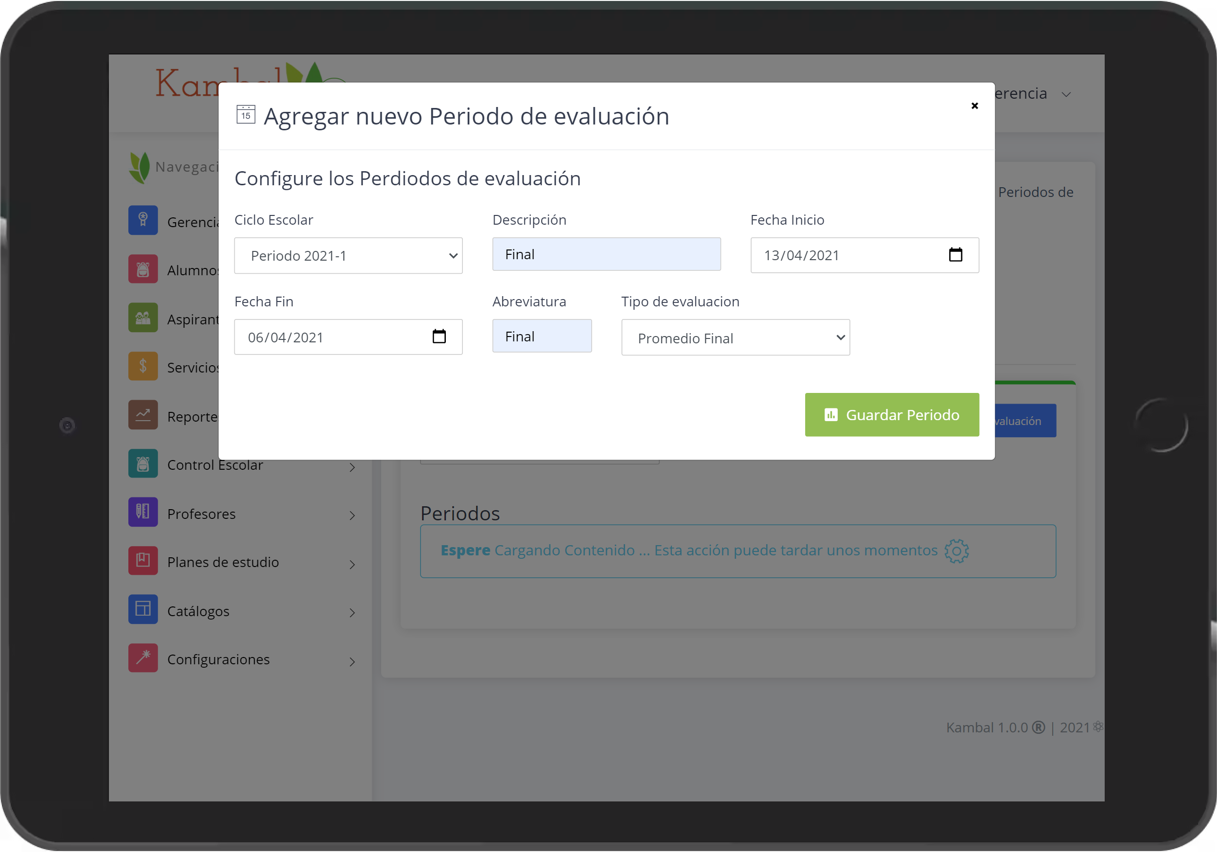Click the Alumnos sidebar icon
Image resolution: width=1217 pixels, height=852 pixels.
coord(142,269)
